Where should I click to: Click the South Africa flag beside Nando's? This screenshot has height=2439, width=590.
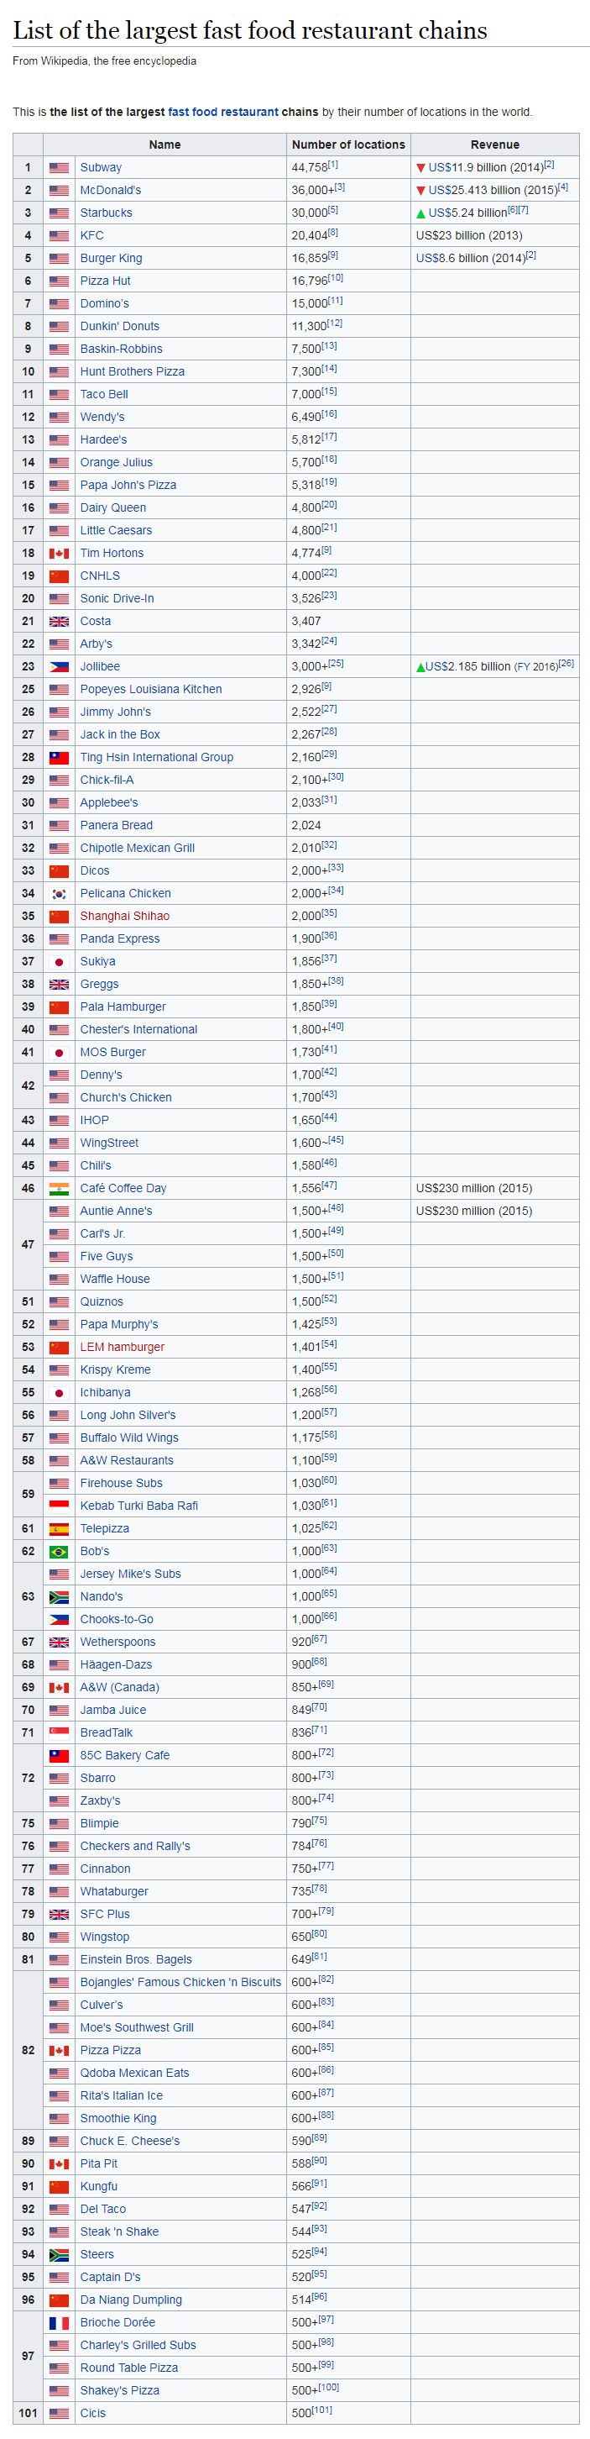tap(59, 1596)
